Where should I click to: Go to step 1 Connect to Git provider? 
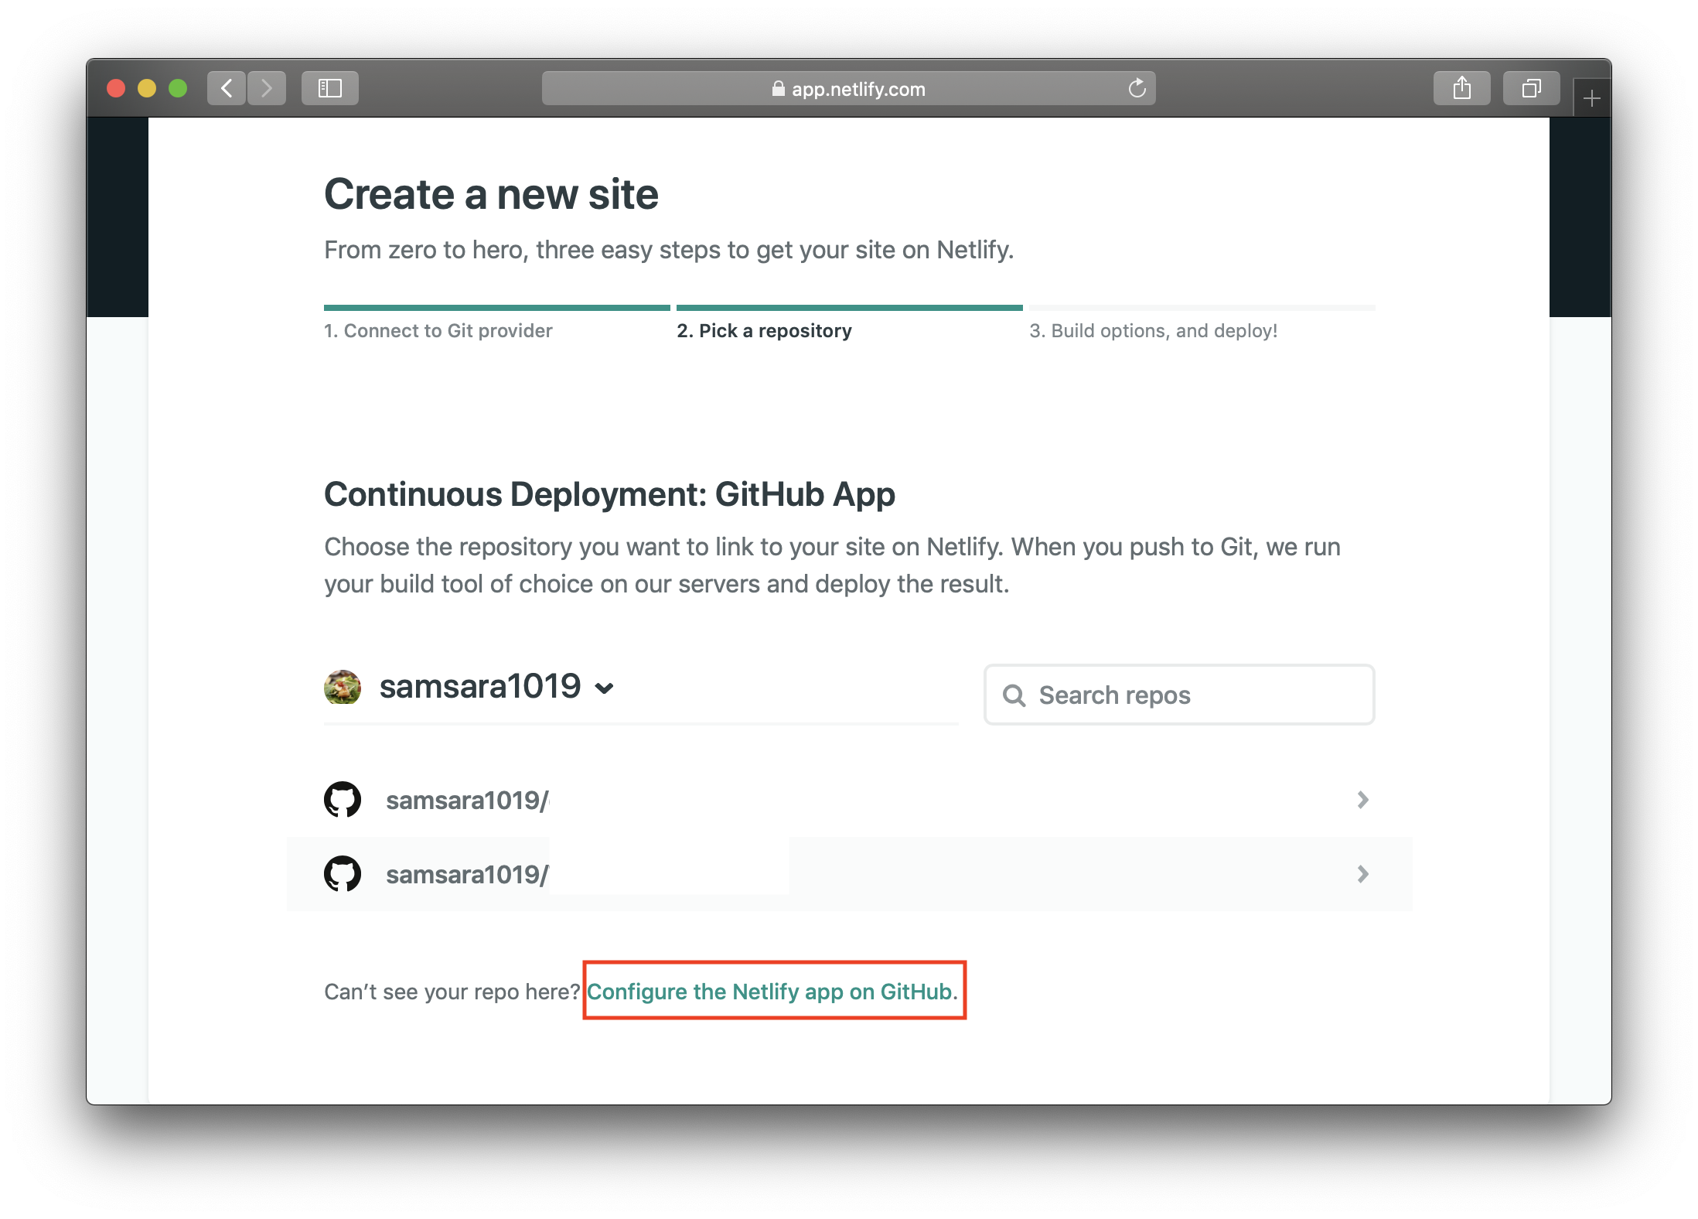438,331
